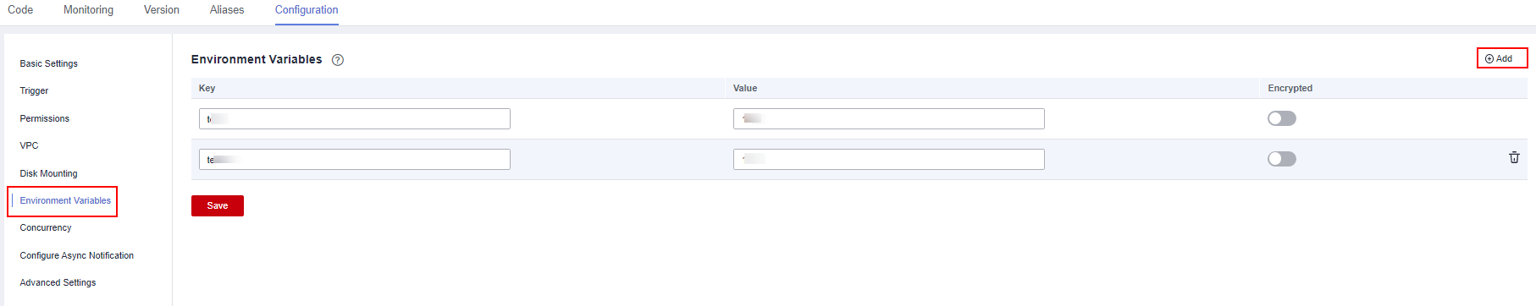The image size is (1536, 306).
Task: Click the help icon beside Environment Variables
Action: tap(338, 60)
